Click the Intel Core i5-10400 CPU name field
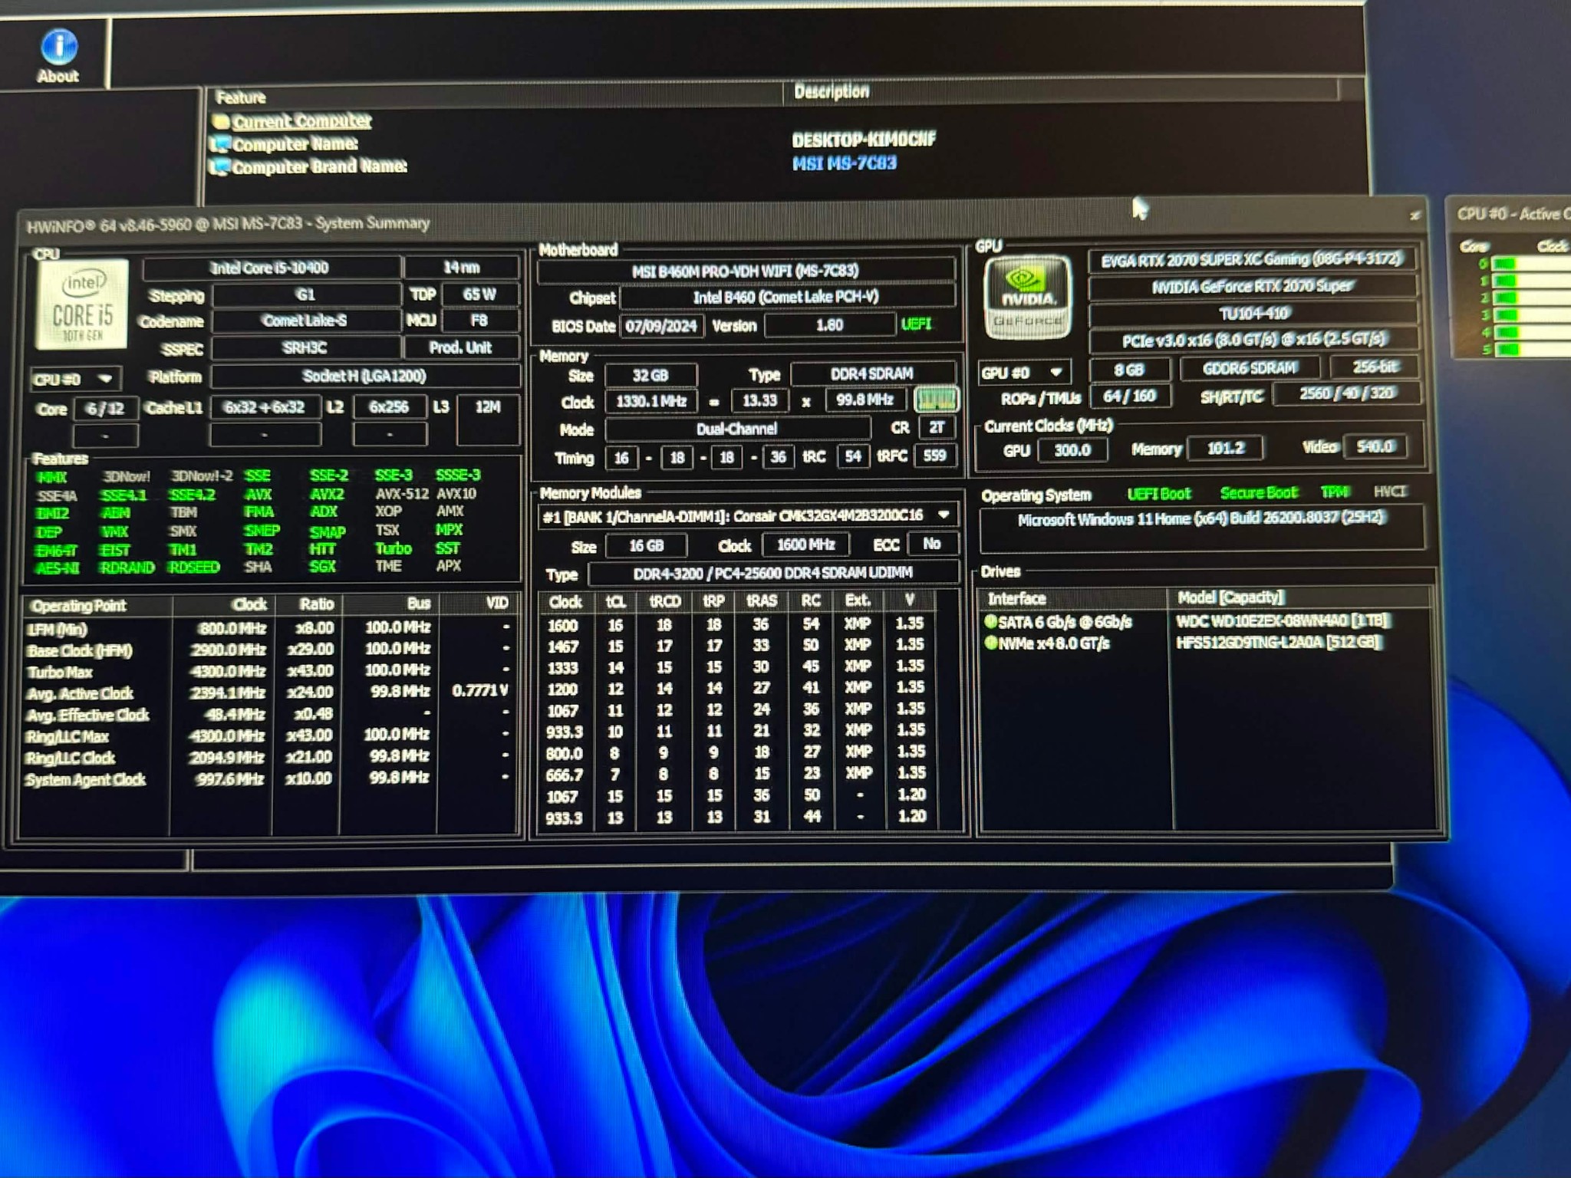The height and width of the screenshot is (1178, 1571). coord(271,268)
